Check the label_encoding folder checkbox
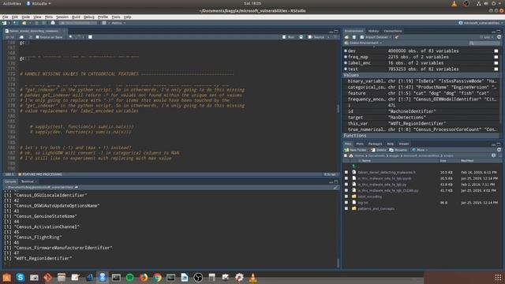 pos(346,196)
